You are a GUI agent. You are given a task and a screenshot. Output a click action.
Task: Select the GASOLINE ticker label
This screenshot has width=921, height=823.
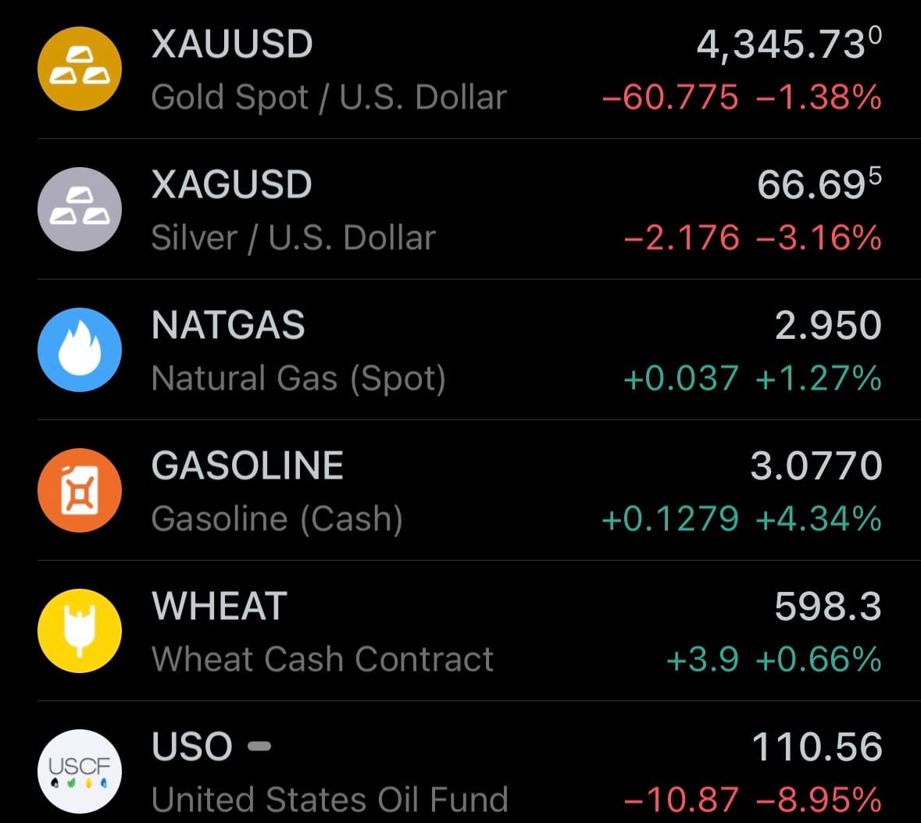click(248, 466)
